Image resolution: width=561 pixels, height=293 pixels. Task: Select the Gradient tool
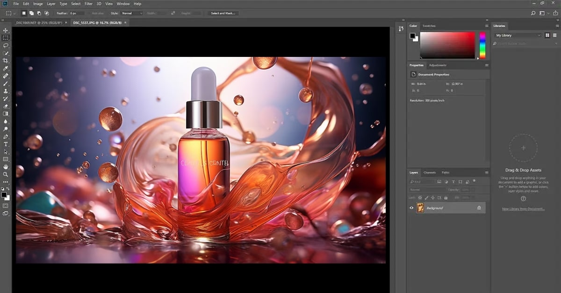(x=6, y=113)
